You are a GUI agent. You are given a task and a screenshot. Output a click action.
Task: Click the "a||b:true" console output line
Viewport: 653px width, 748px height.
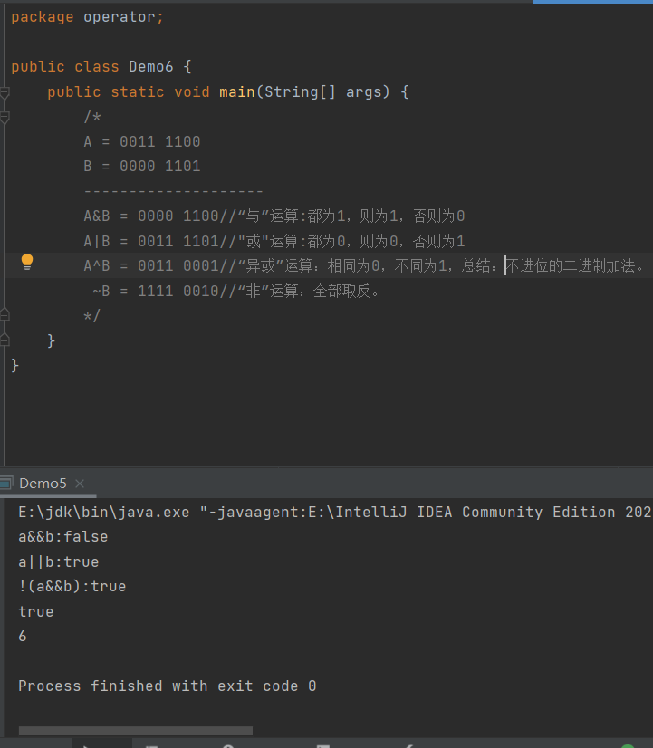click(x=58, y=562)
